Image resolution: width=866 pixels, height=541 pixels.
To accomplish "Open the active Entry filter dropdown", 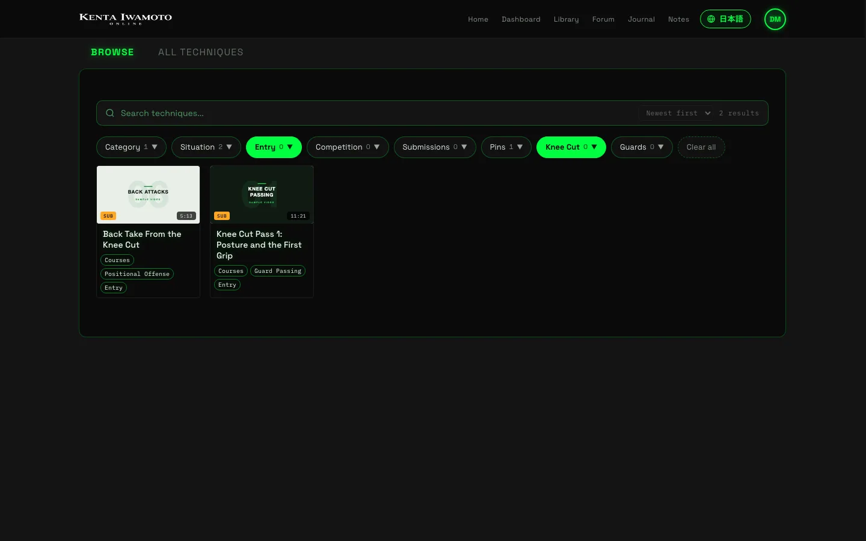I will (x=274, y=147).
